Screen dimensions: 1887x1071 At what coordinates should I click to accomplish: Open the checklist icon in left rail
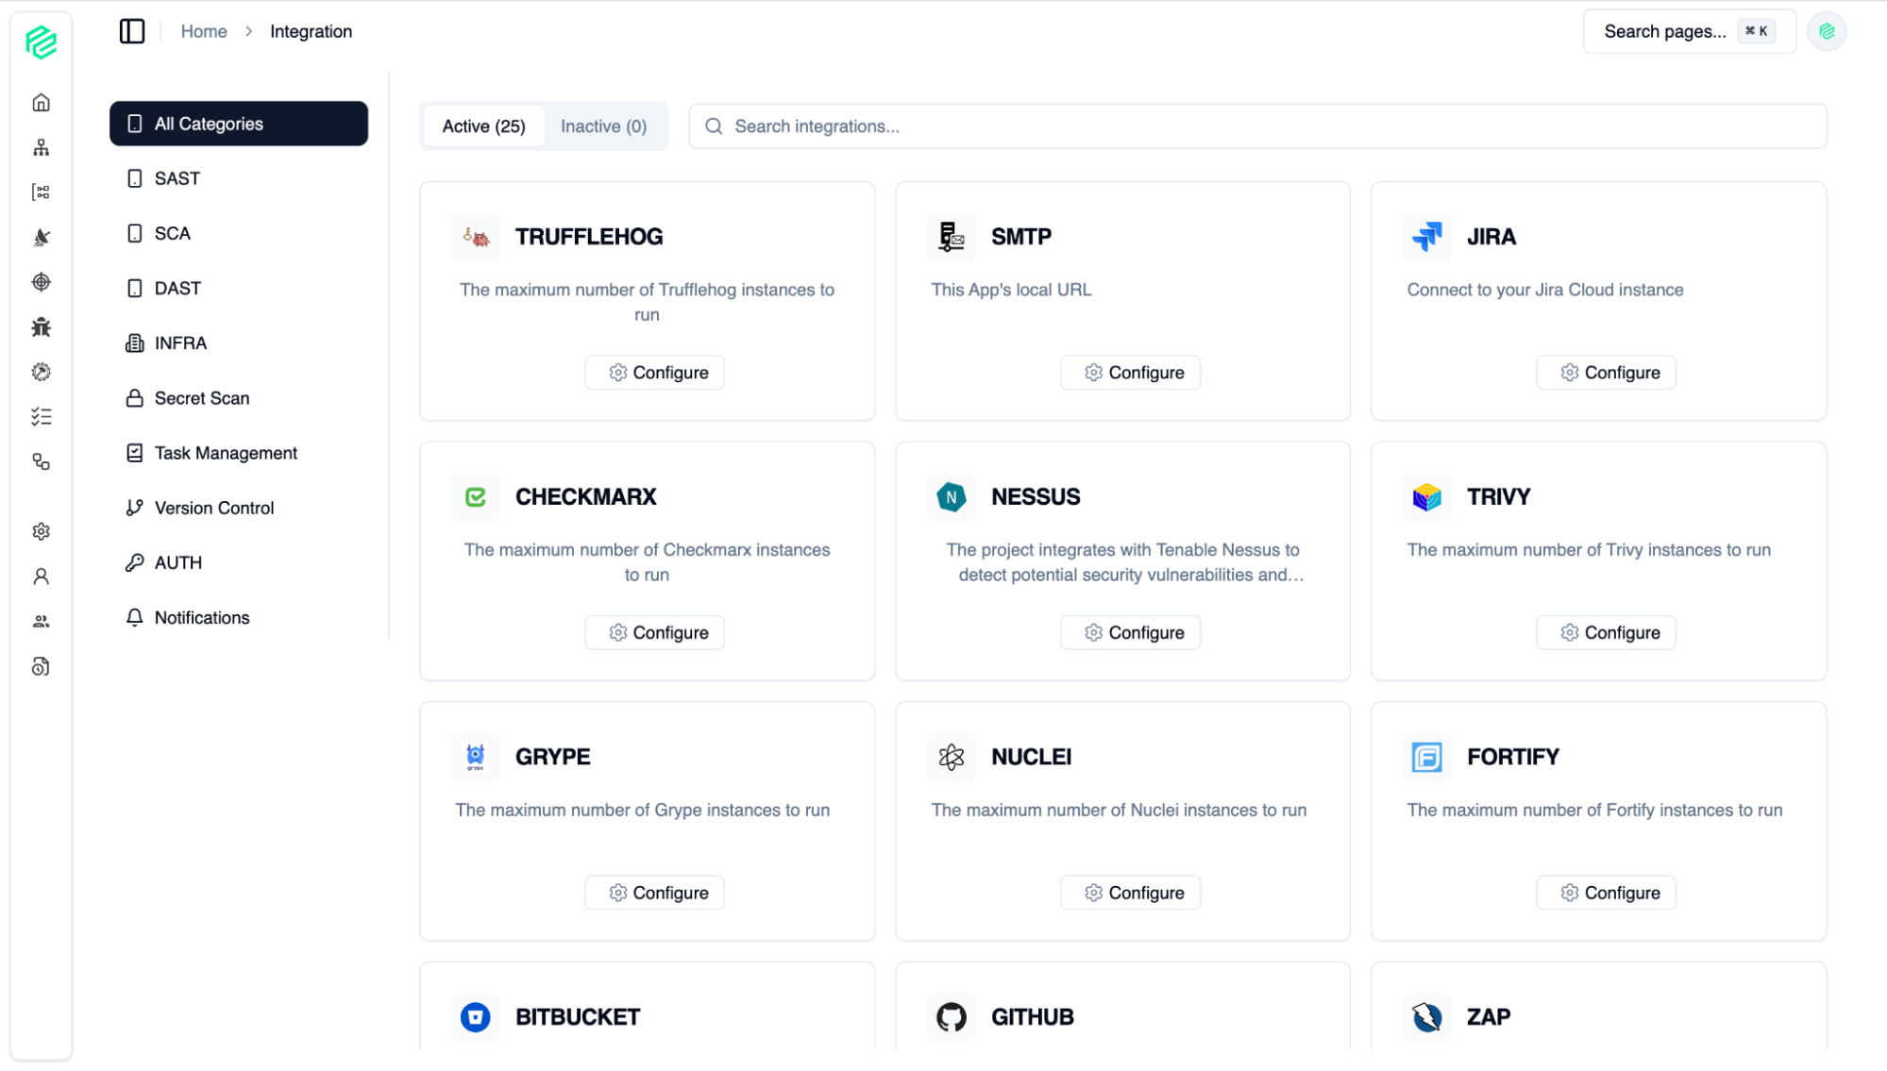[x=41, y=416]
